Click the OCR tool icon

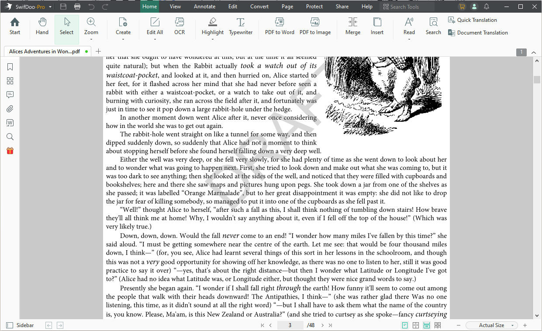coord(180,26)
